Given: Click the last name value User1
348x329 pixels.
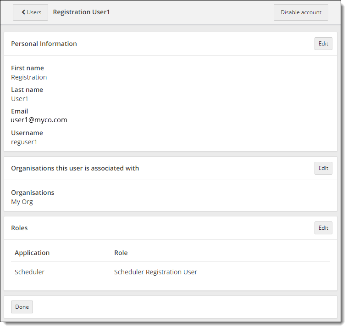Looking at the screenshot, I should (x=21, y=99).
